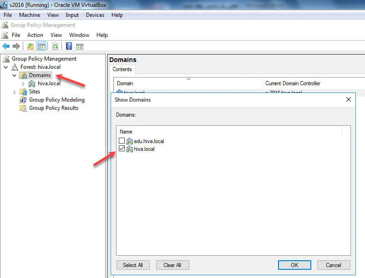Click the Sites folder icon in tree
Image resolution: width=365 pixels, height=278 pixels.
tap(23, 92)
